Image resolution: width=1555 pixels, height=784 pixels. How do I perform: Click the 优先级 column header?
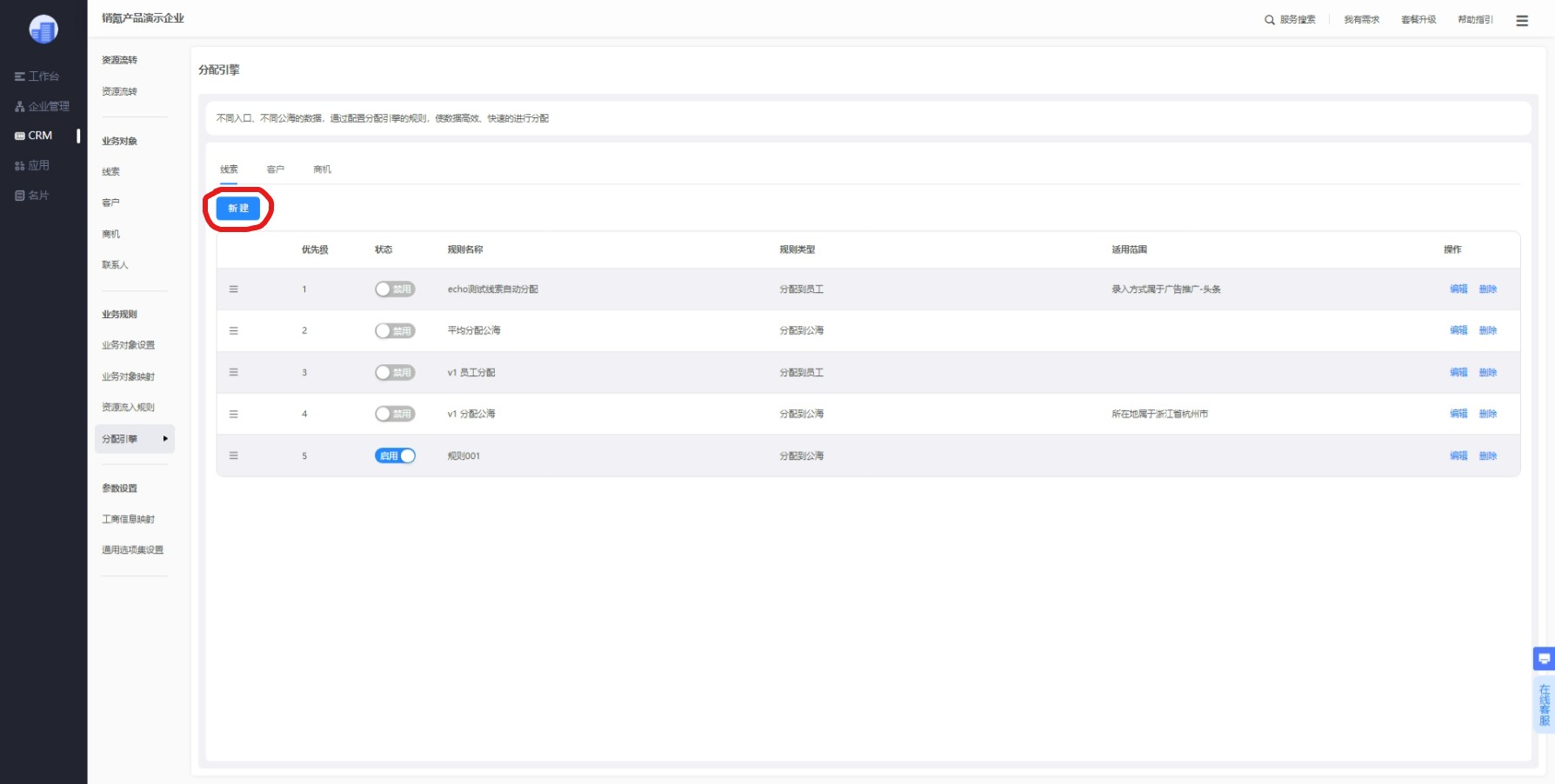point(315,249)
